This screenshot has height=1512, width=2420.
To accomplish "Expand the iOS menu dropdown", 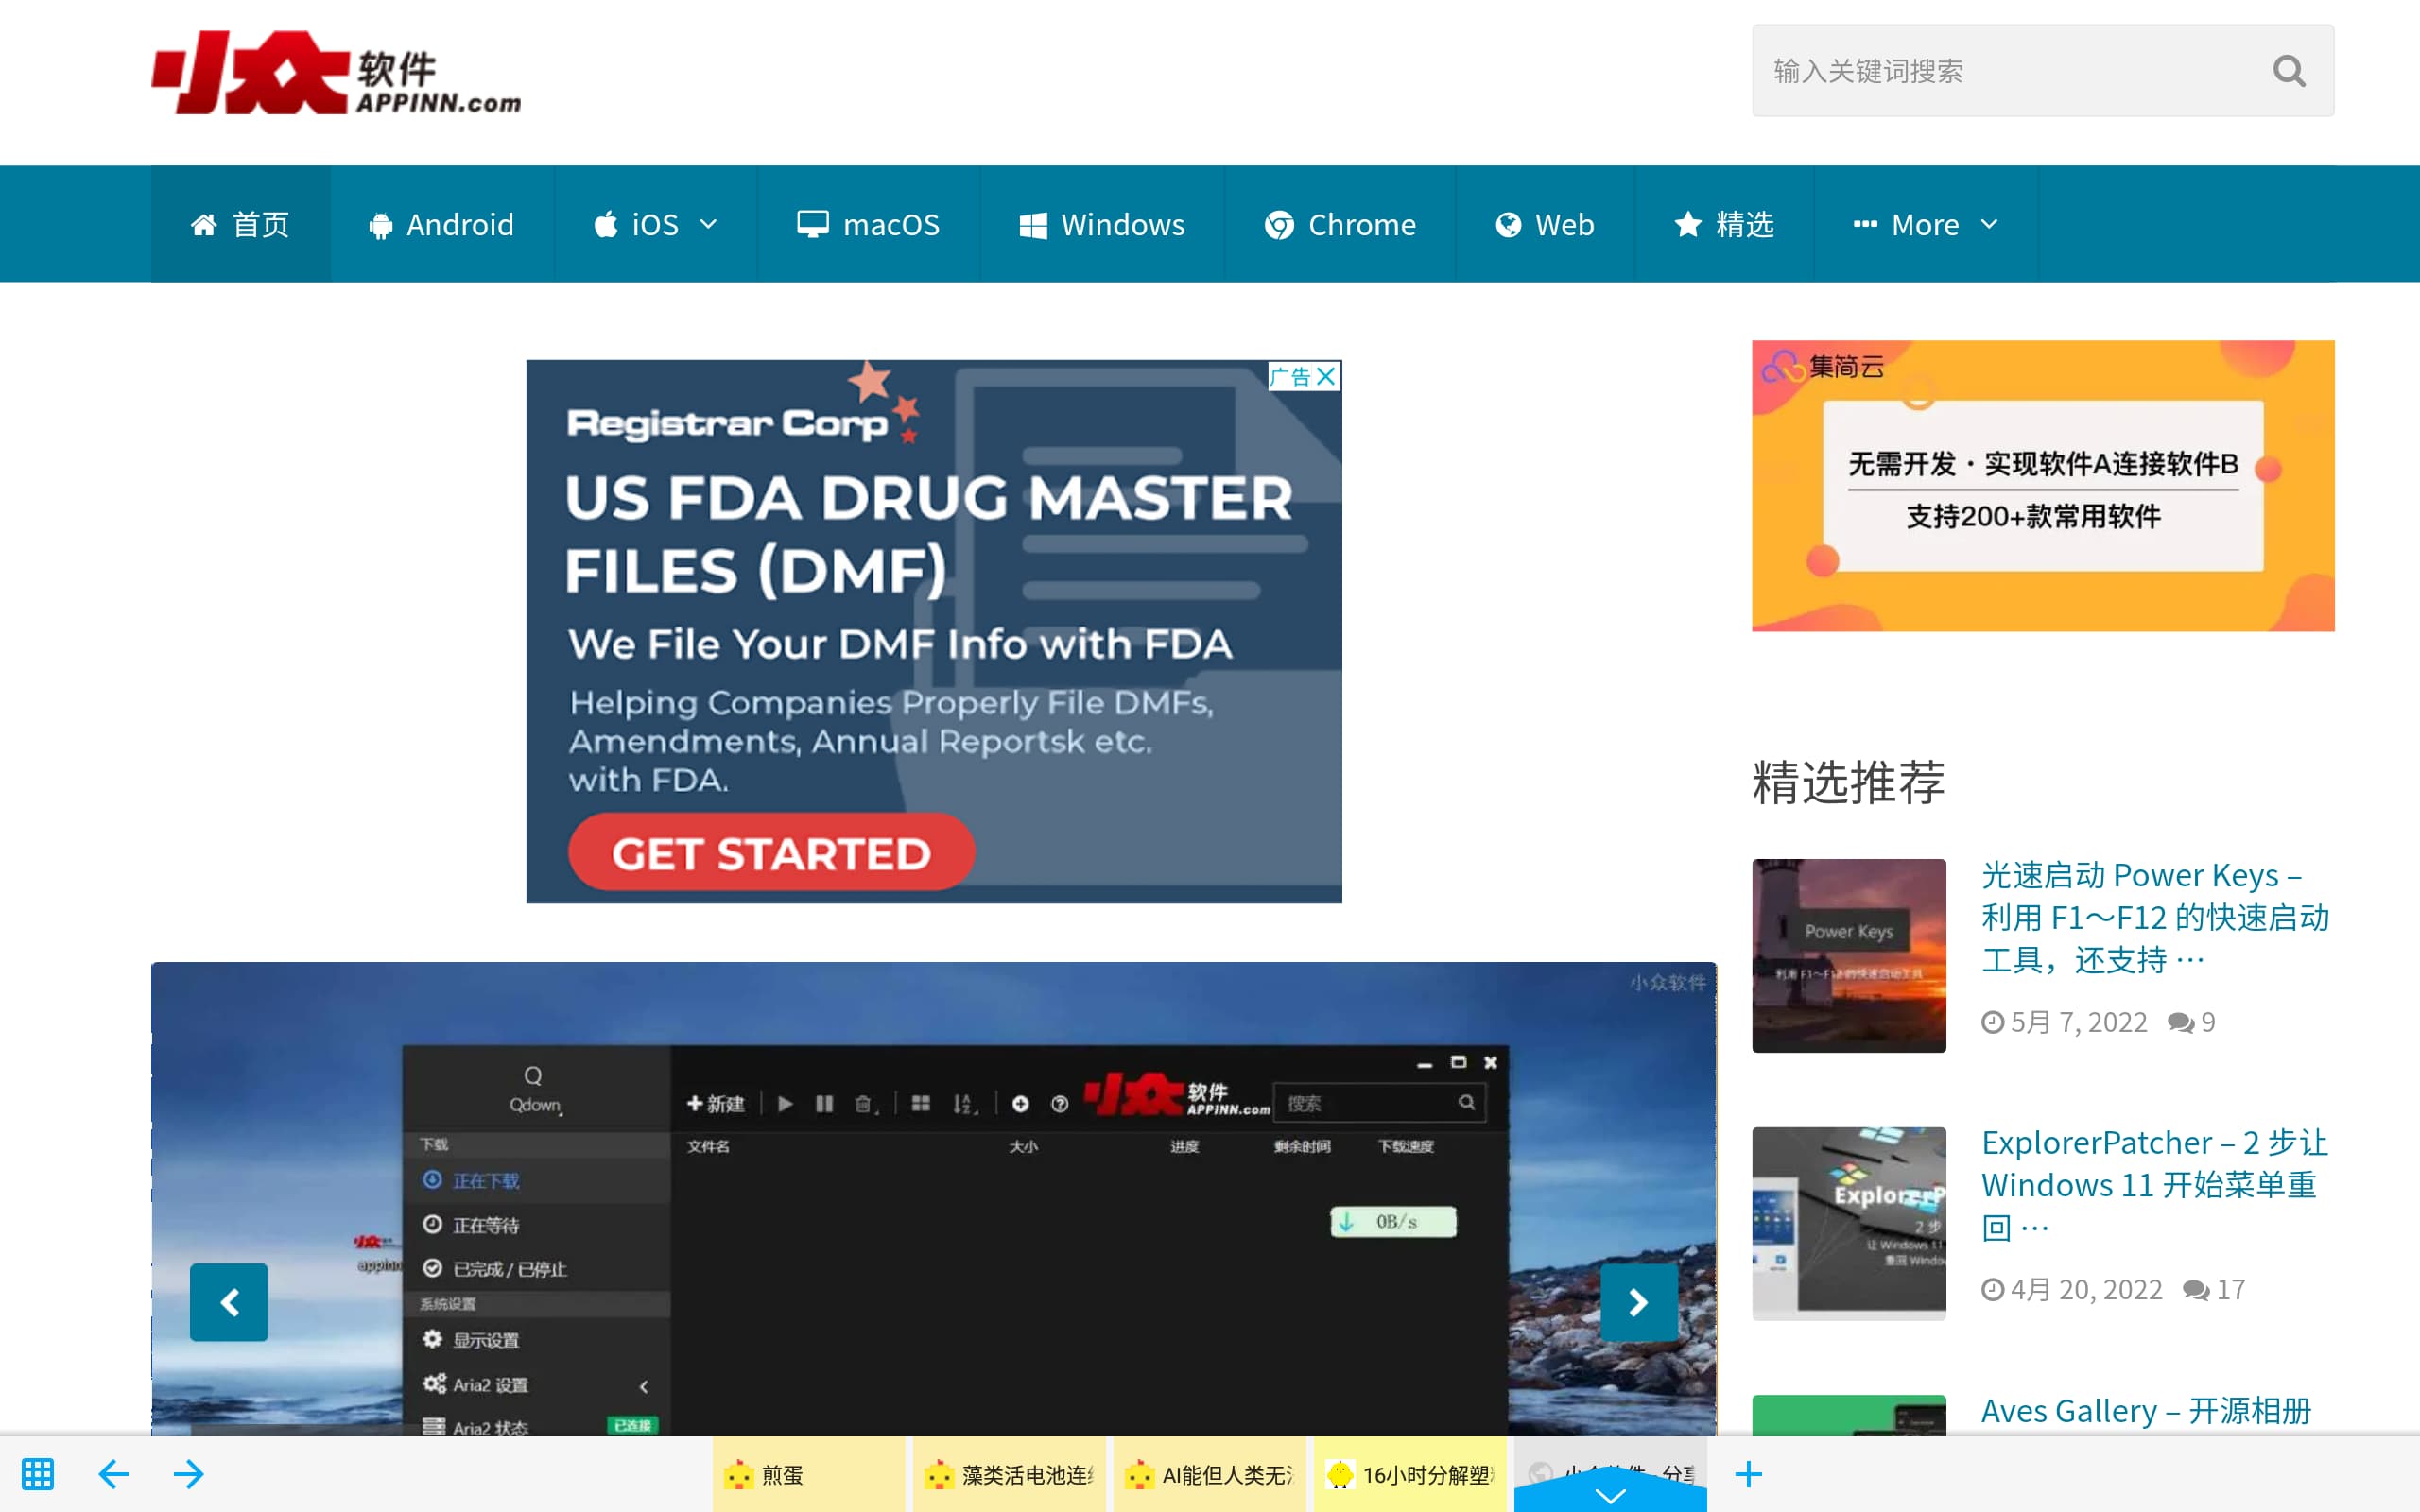I will pyautogui.click(x=708, y=224).
